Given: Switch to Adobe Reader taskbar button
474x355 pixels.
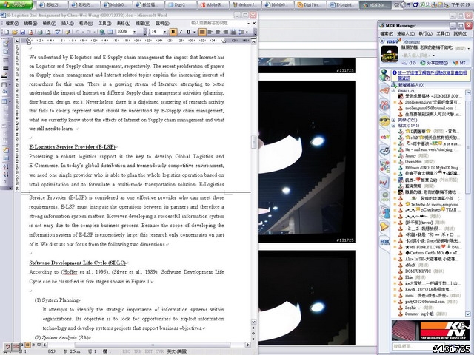Looking at the screenshot, I should [214, 5].
